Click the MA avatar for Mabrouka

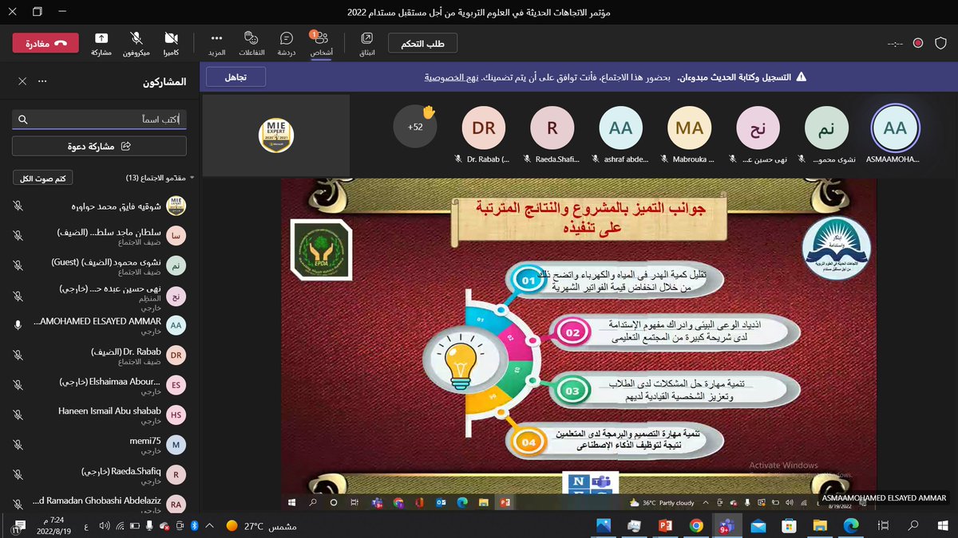[689, 128]
